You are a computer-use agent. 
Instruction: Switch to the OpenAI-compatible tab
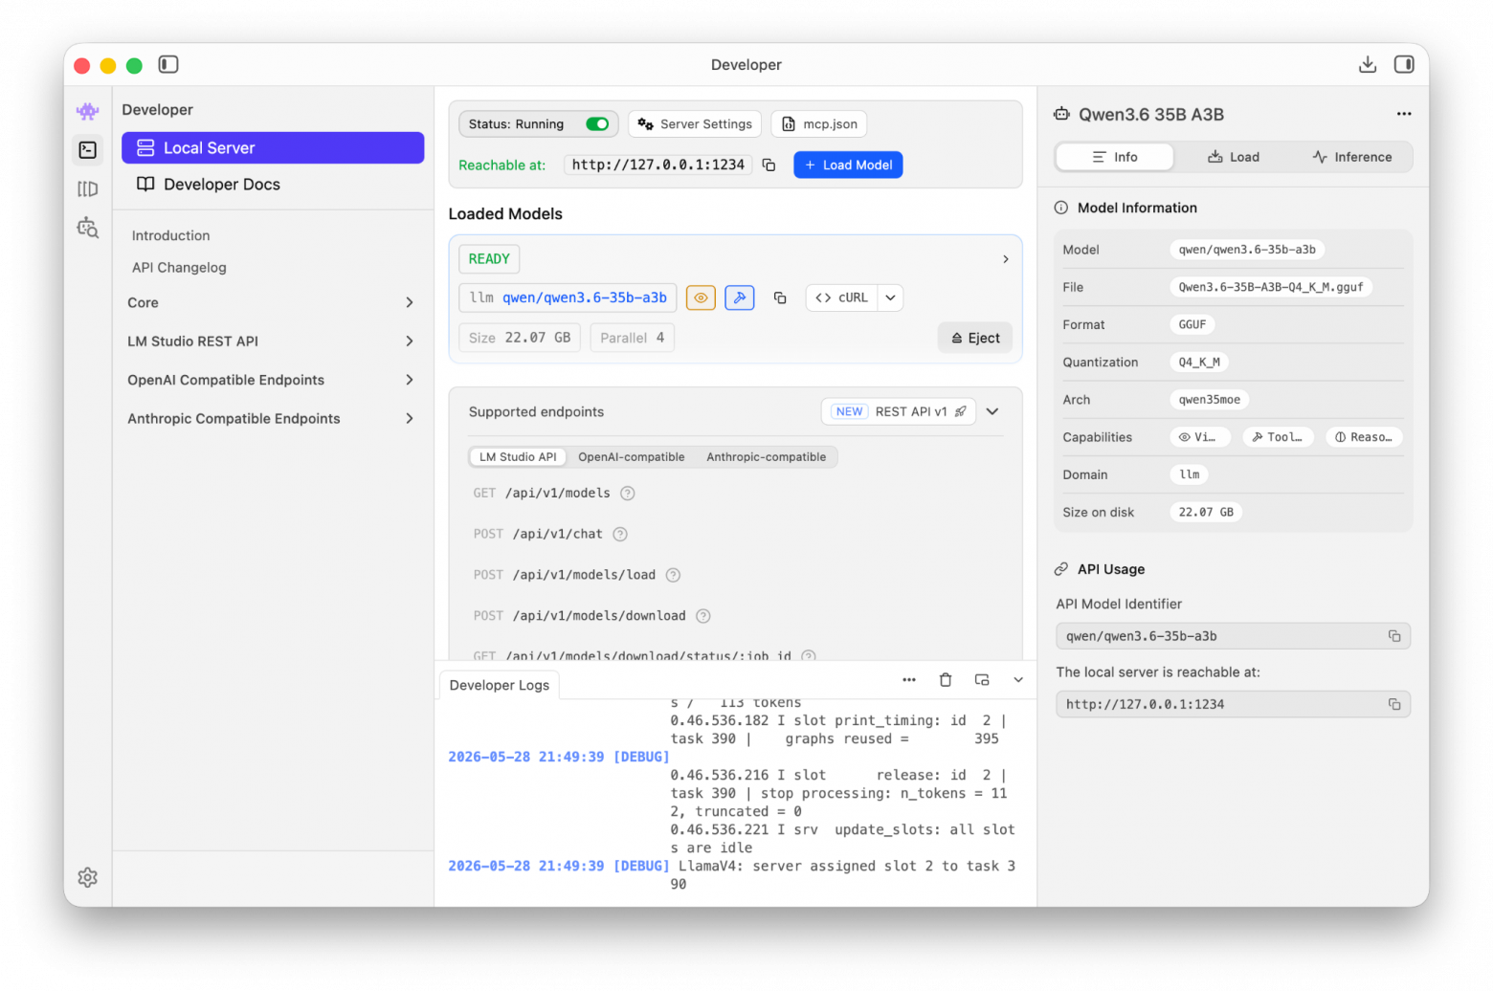click(632, 457)
